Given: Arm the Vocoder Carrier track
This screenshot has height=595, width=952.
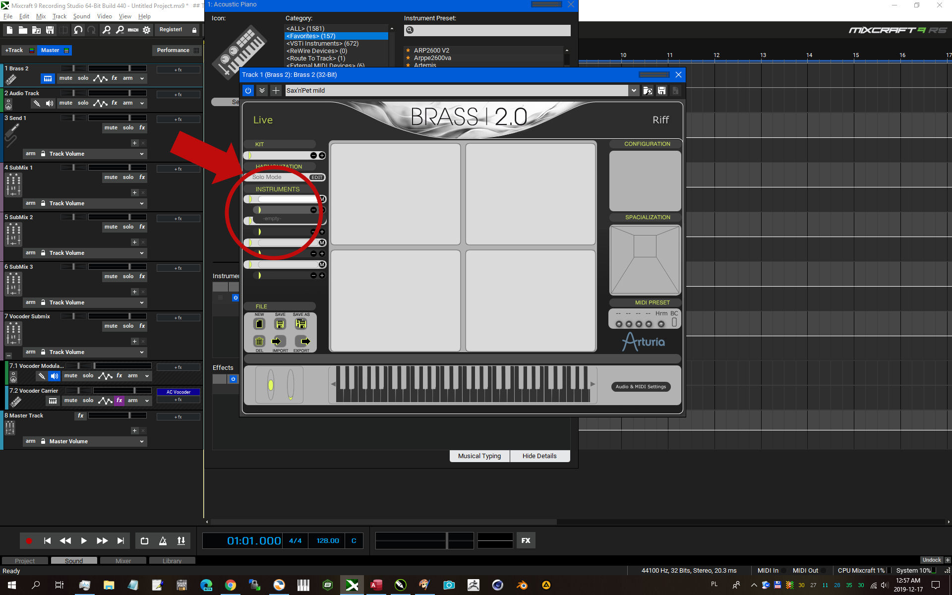Looking at the screenshot, I should pos(132,401).
